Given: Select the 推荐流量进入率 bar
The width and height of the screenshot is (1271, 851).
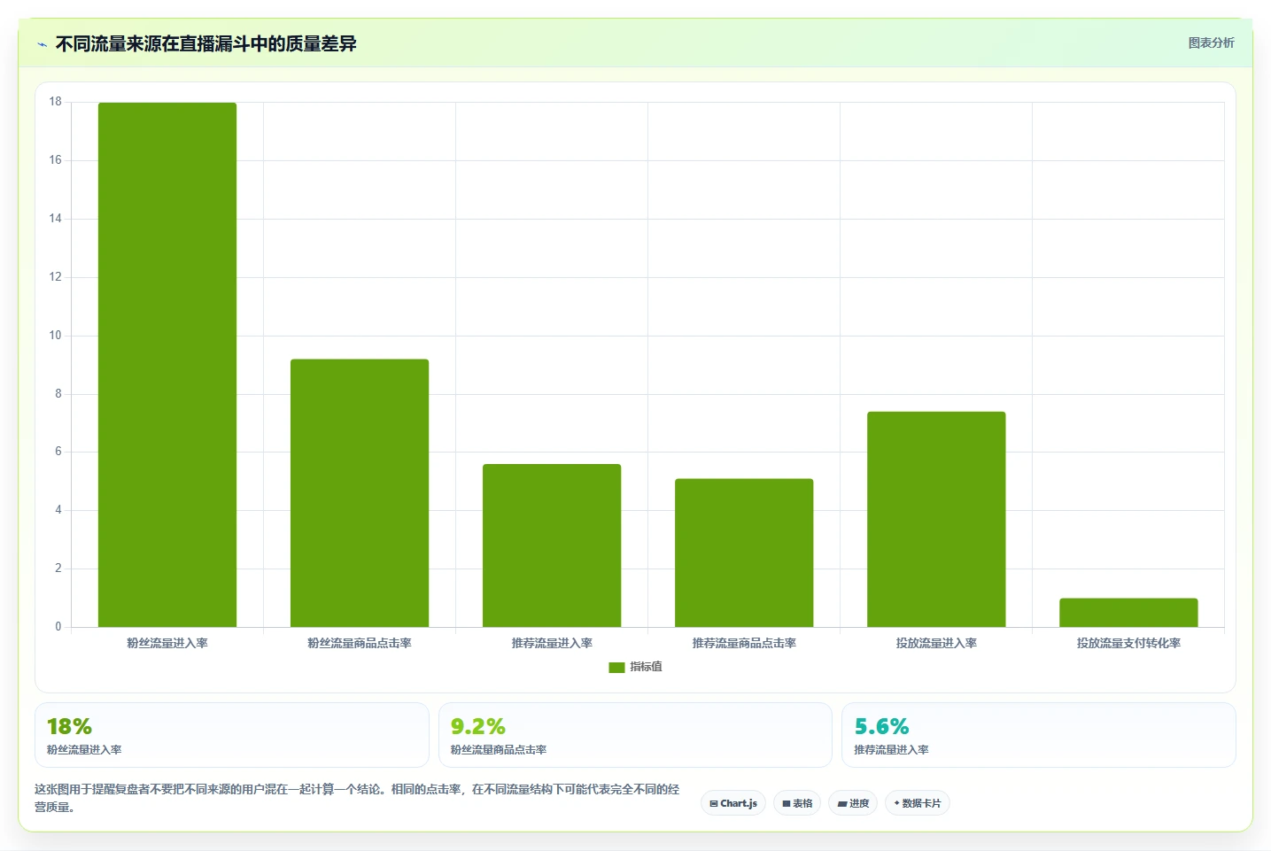Looking at the screenshot, I should pos(552,545).
